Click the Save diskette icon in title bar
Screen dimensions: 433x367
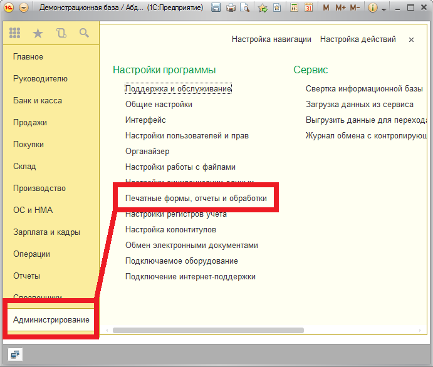(x=216, y=8)
